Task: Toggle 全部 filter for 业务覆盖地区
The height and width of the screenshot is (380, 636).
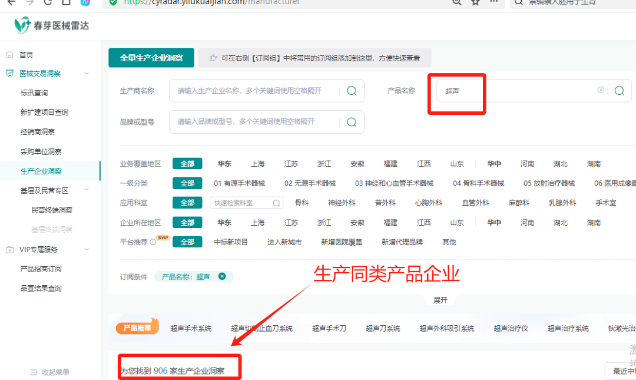Action: tap(187, 163)
